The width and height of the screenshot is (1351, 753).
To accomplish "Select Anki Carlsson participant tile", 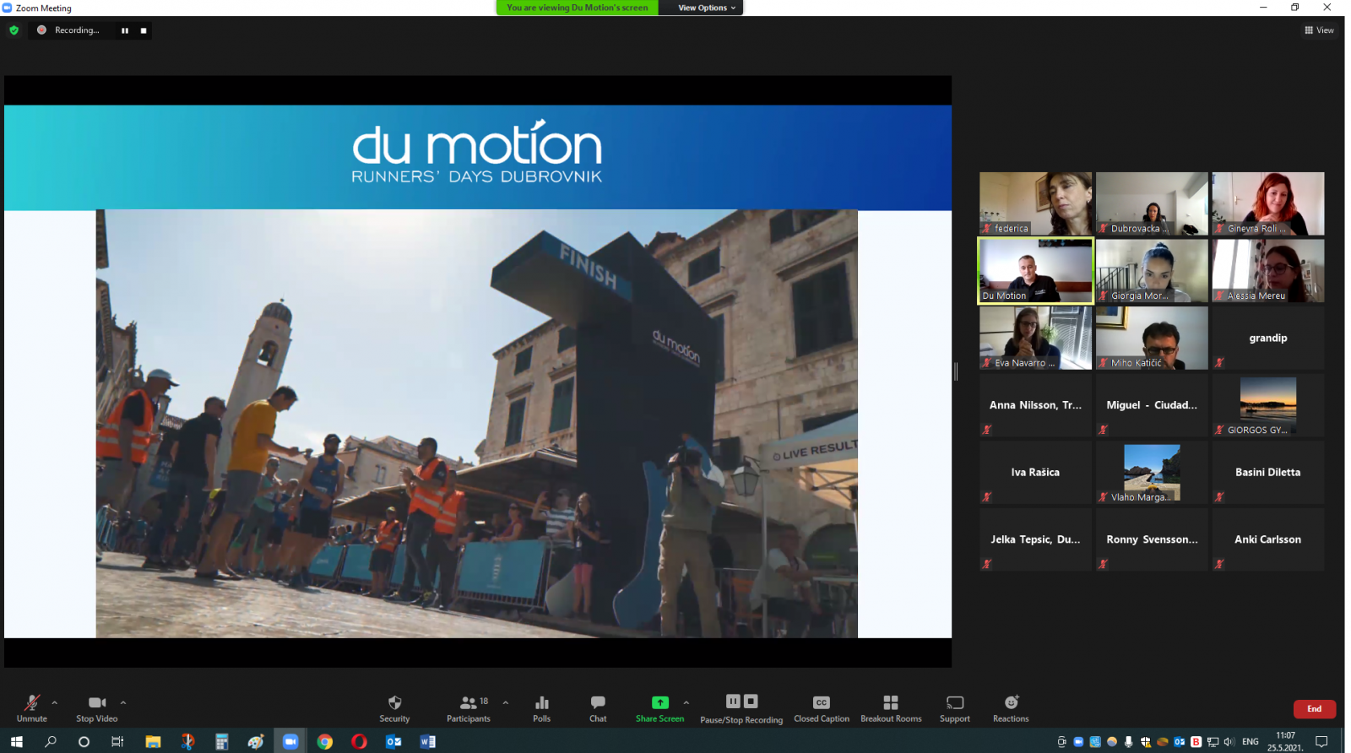I will [1268, 539].
